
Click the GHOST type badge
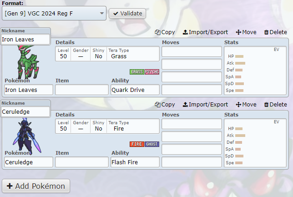pos(152,144)
